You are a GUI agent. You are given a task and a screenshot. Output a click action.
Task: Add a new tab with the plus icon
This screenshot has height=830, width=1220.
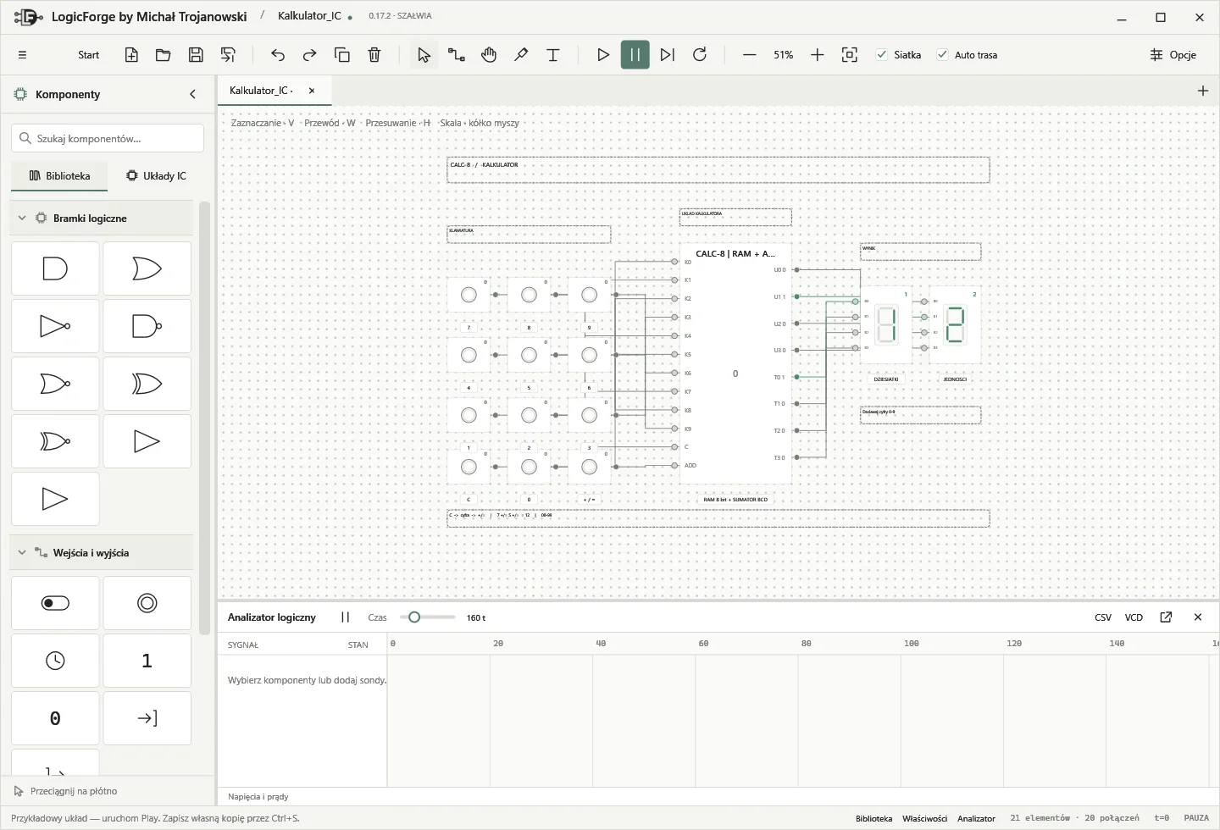[1203, 91]
